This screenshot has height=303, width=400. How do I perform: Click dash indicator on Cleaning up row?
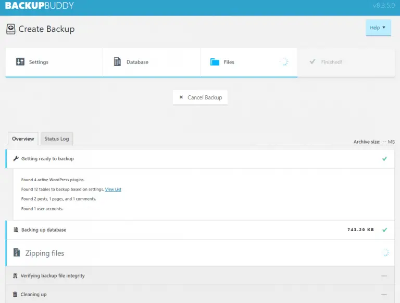pyautogui.click(x=384, y=294)
